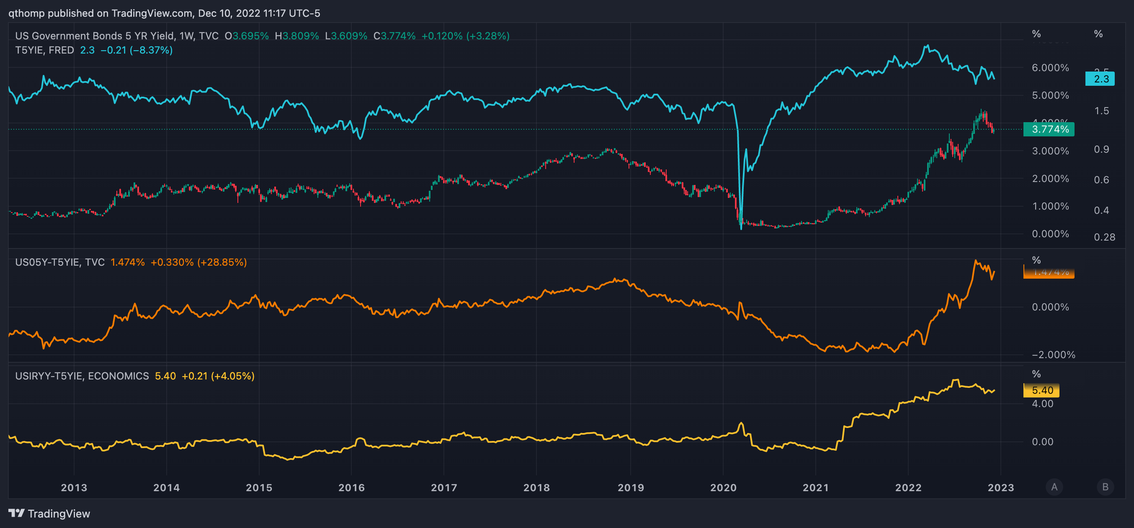Click the 2020 label on time axis
This screenshot has height=528, width=1134.
tap(723, 487)
